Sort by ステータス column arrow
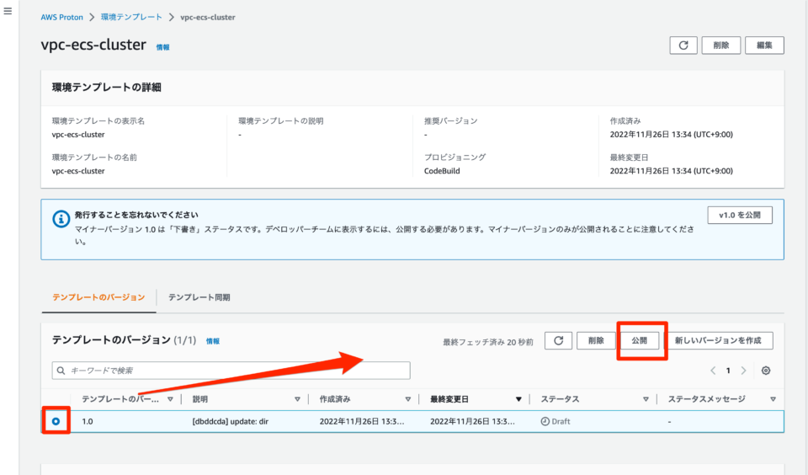Screen dimensions: 808x475 (x=646, y=399)
